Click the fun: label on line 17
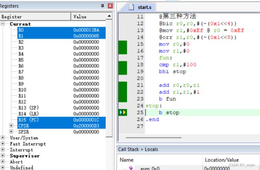 pyautogui.click(x=166, y=58)
